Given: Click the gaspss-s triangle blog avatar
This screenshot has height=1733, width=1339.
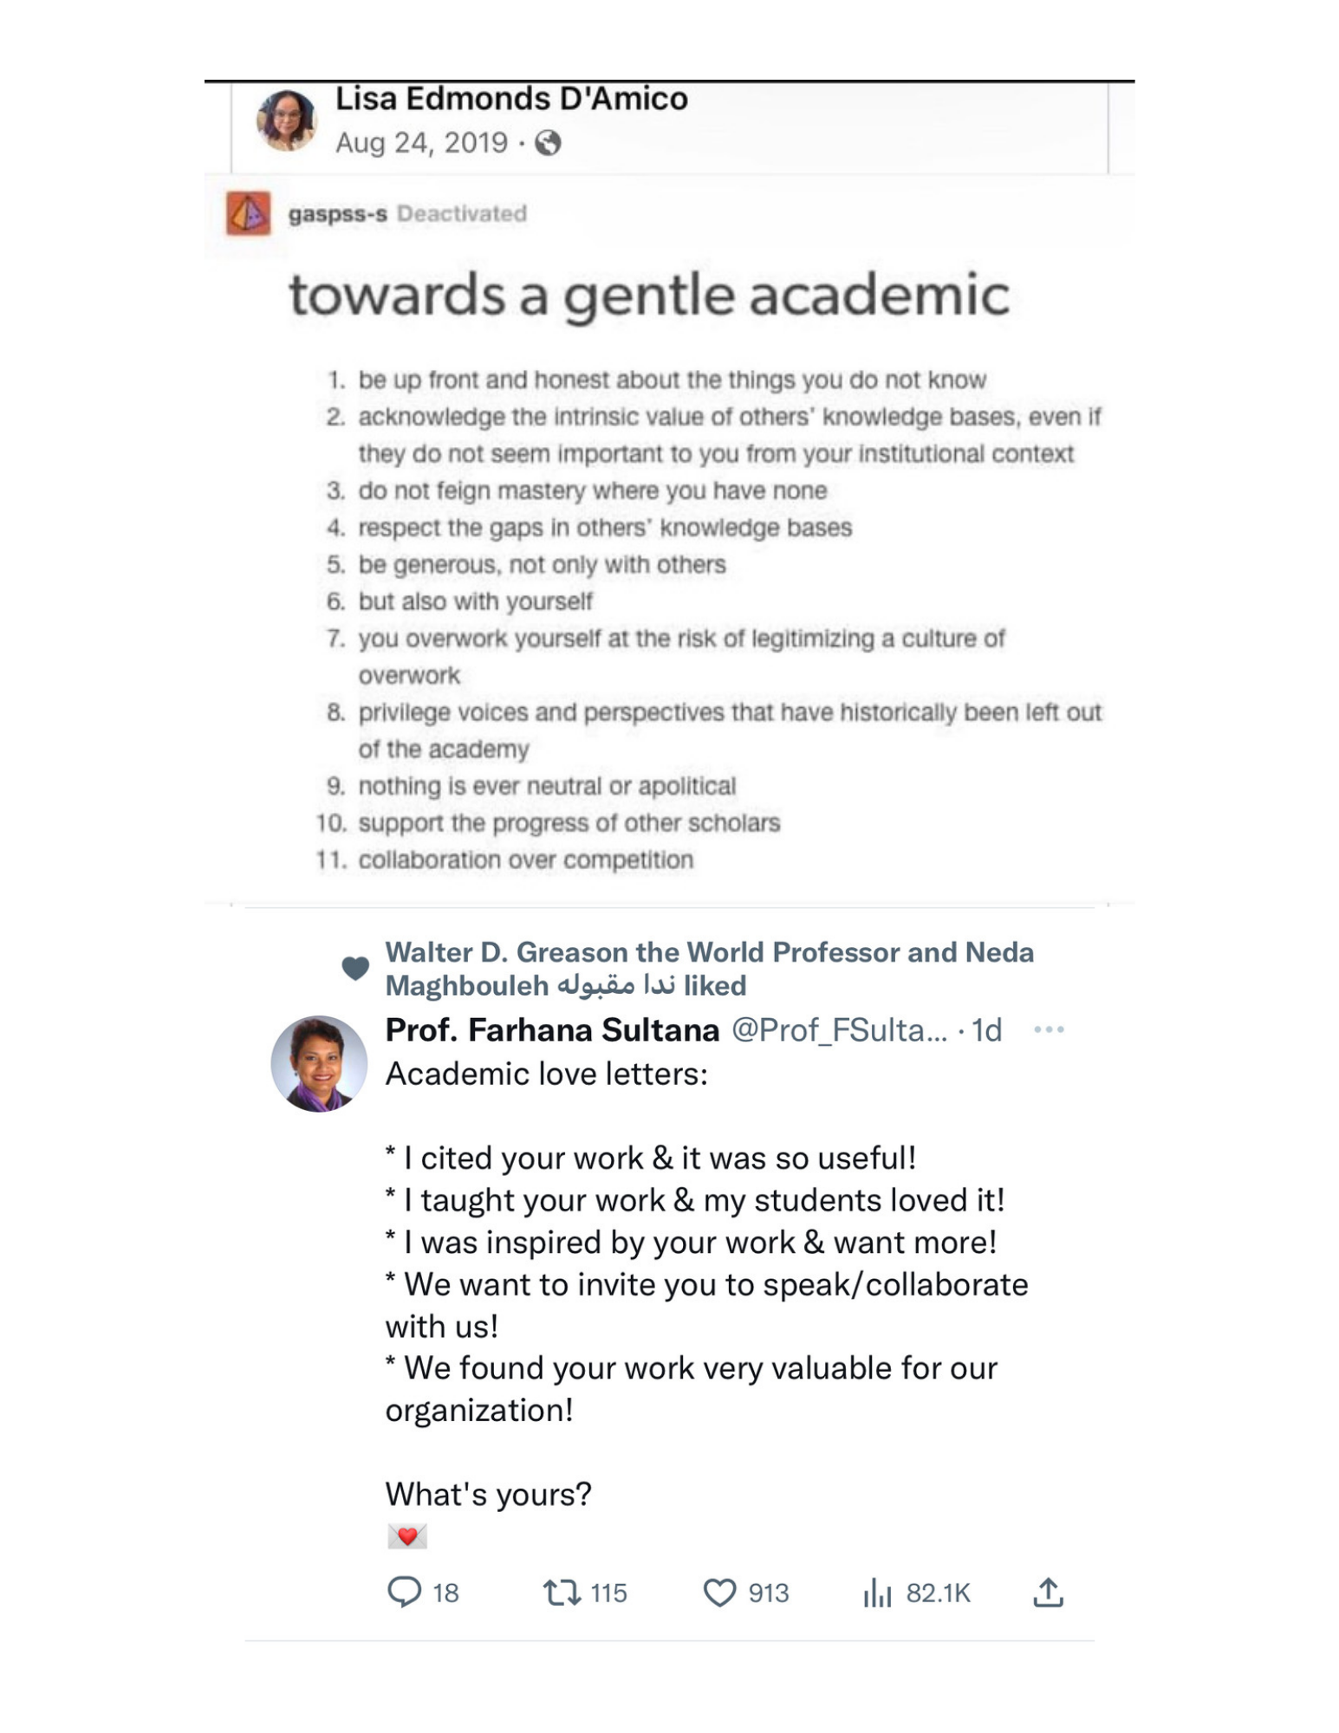Looking at the screenshot, I should (249, 213).
